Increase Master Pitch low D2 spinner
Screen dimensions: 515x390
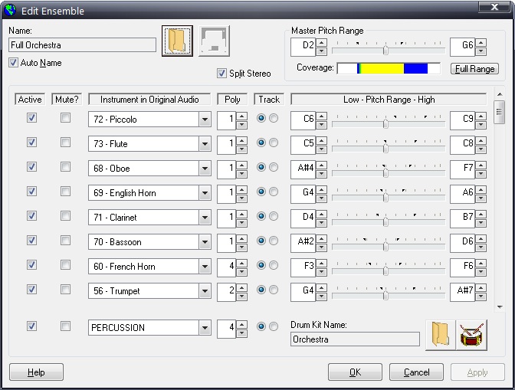[x=322, y=43]
